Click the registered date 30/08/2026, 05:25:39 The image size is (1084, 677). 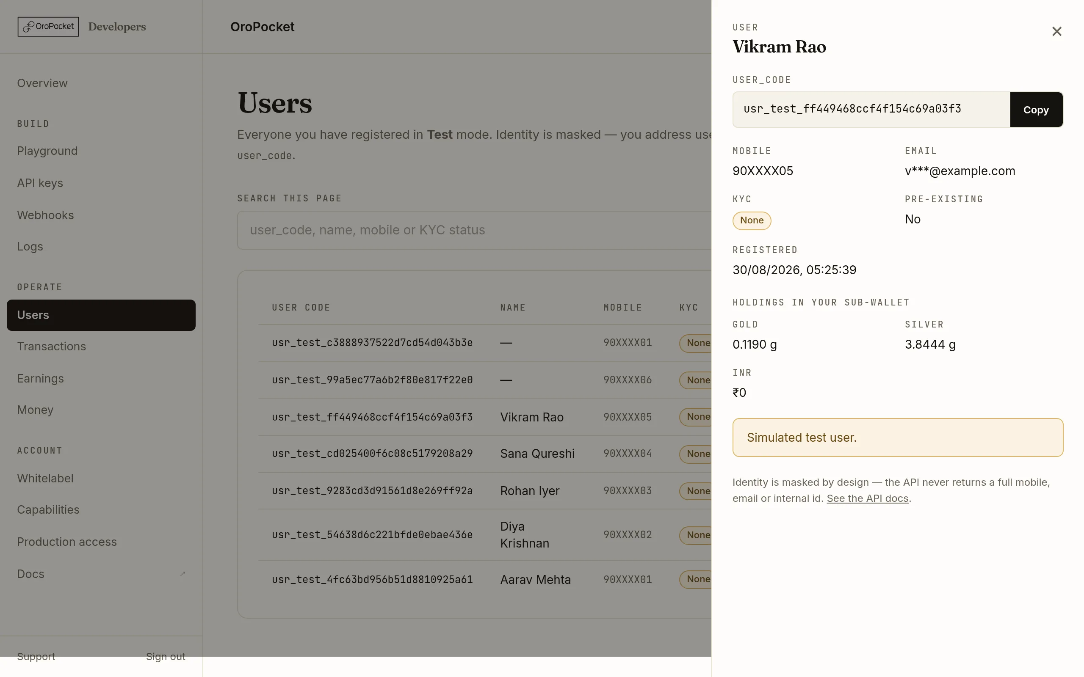(x=794, y=270)
